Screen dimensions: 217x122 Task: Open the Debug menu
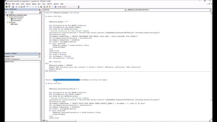[x=34, y=4]
